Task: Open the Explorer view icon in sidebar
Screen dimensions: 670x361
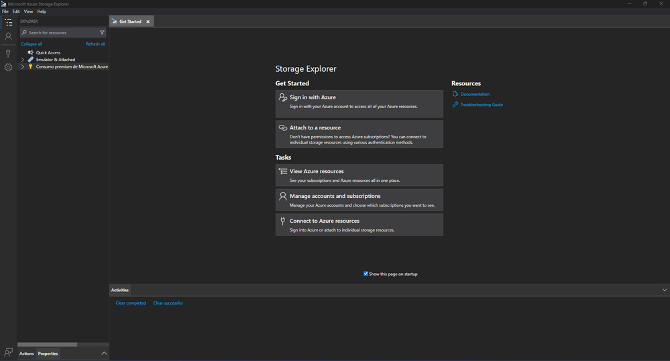Action: coord(8,22)
